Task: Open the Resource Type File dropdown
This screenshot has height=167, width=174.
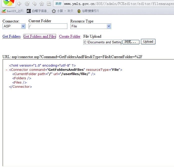Action: (91, 26)
